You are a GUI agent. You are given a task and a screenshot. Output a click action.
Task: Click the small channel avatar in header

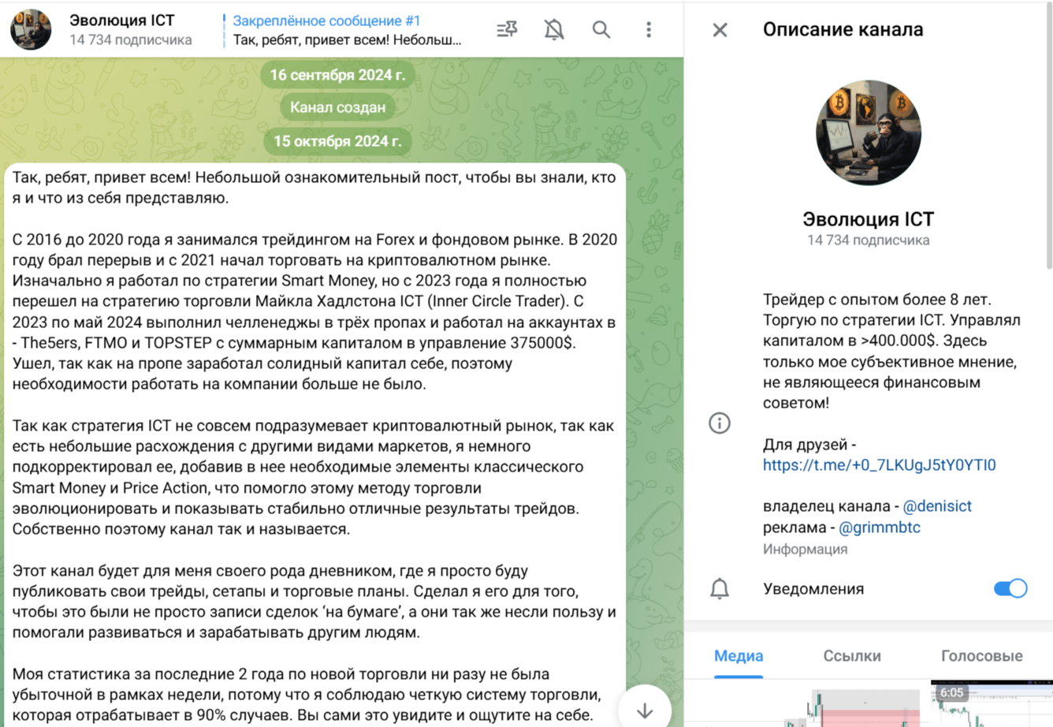click(x=31, y=29)
